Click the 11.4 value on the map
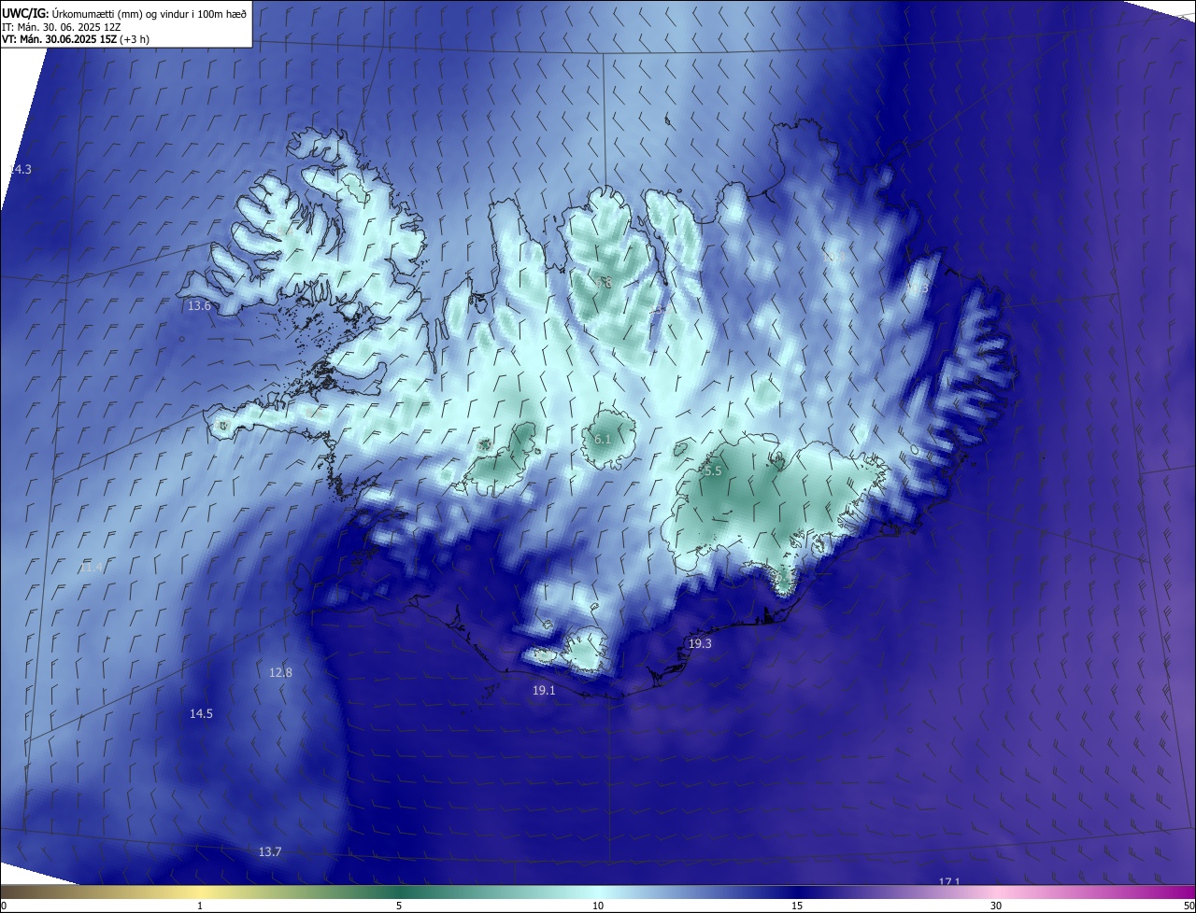The image size is (1196, 913). (x=91, y=567)
